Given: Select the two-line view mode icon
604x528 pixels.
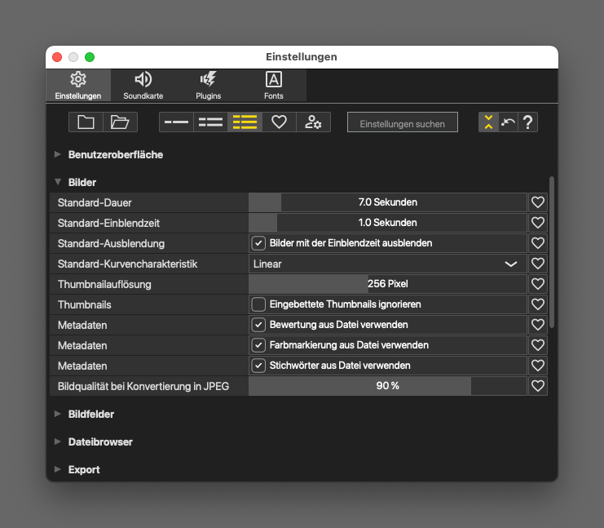Looking at the screenshot, I should pos(210,122).
